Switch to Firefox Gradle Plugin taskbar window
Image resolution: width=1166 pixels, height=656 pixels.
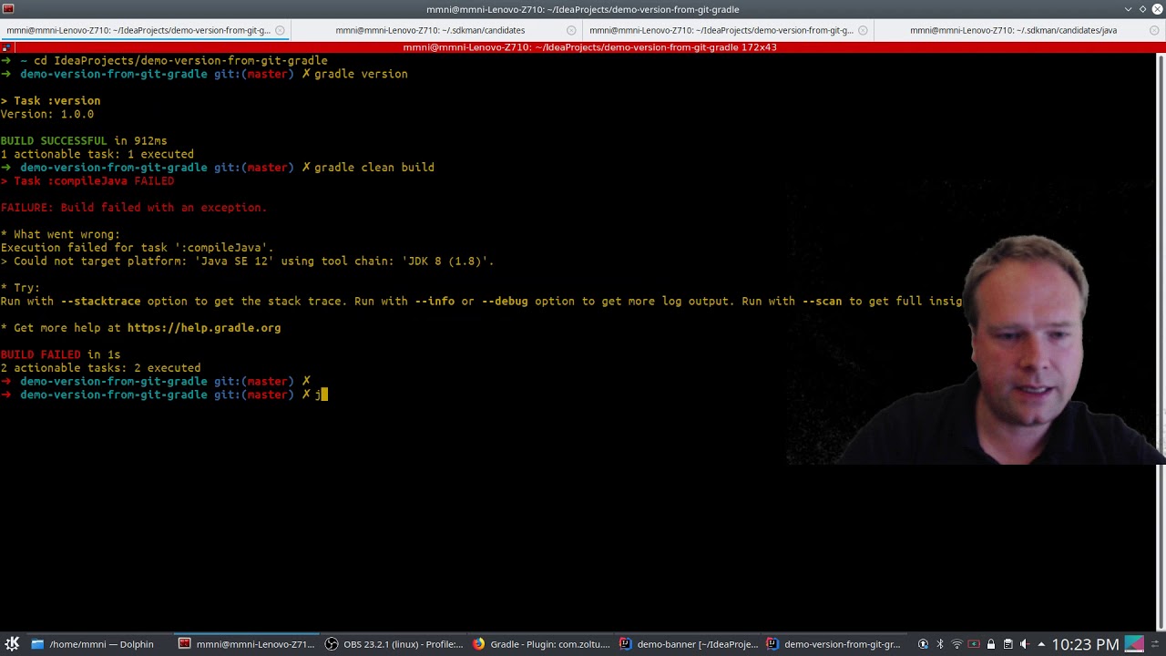[541, 644]
